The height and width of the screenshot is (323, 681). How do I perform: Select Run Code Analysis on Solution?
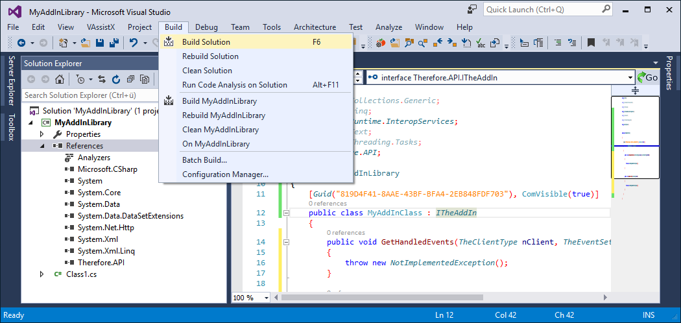tap(256, 85)
